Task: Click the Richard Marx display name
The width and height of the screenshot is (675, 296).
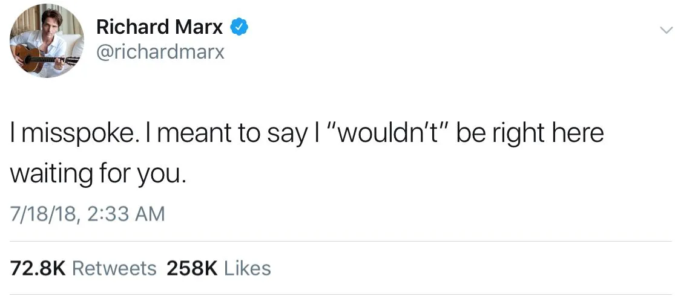Action: 160,27
